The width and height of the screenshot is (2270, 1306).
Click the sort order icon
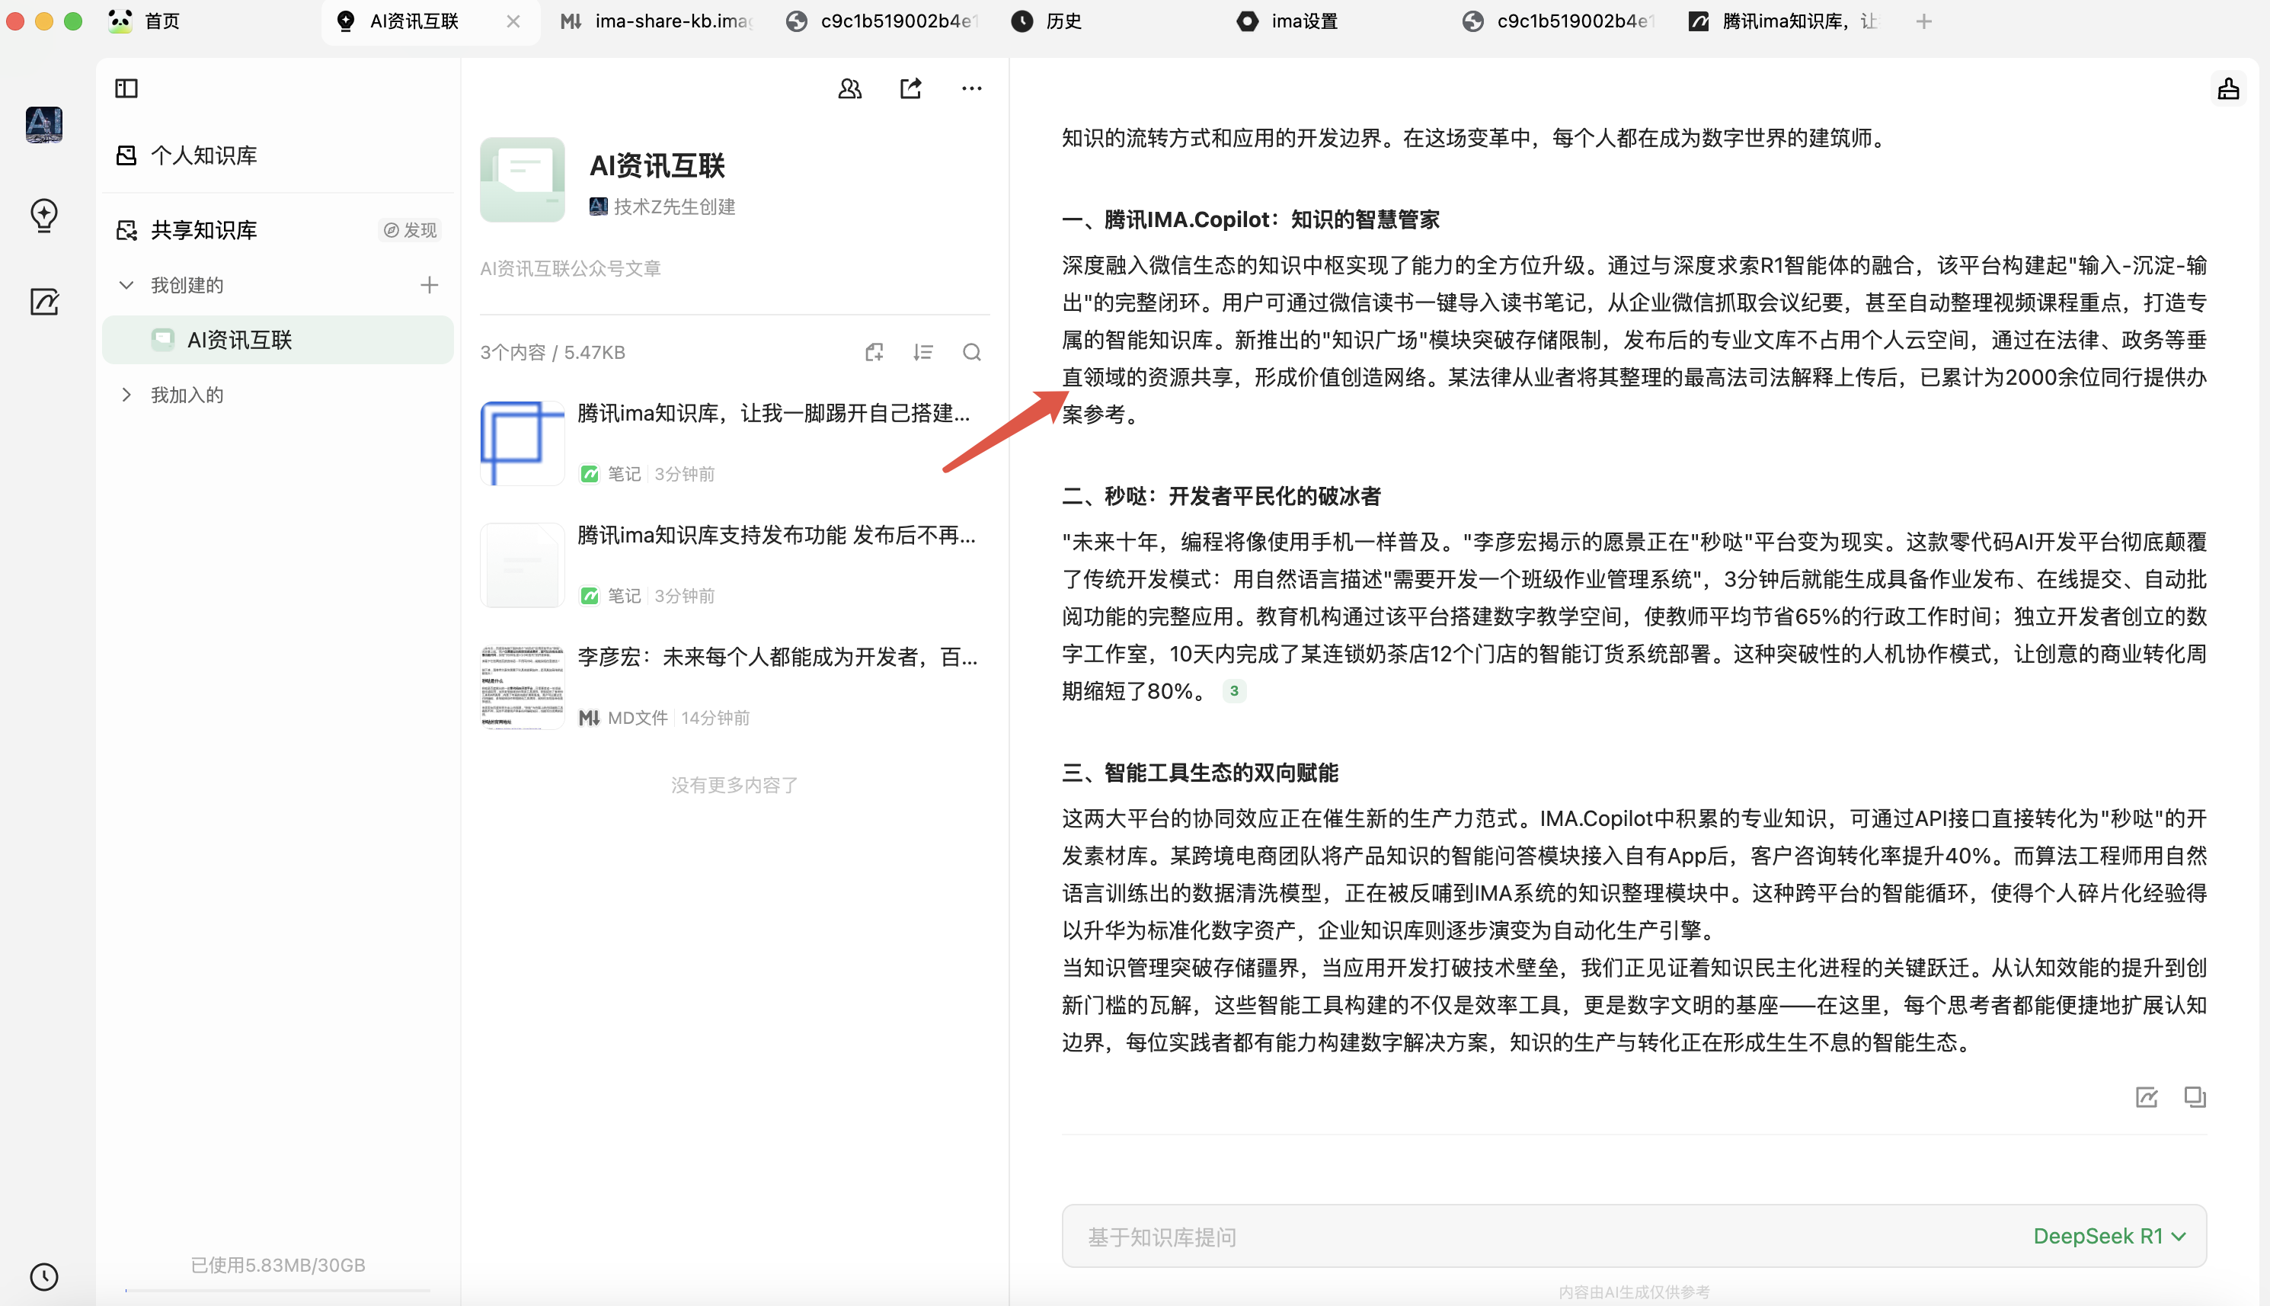923,353
